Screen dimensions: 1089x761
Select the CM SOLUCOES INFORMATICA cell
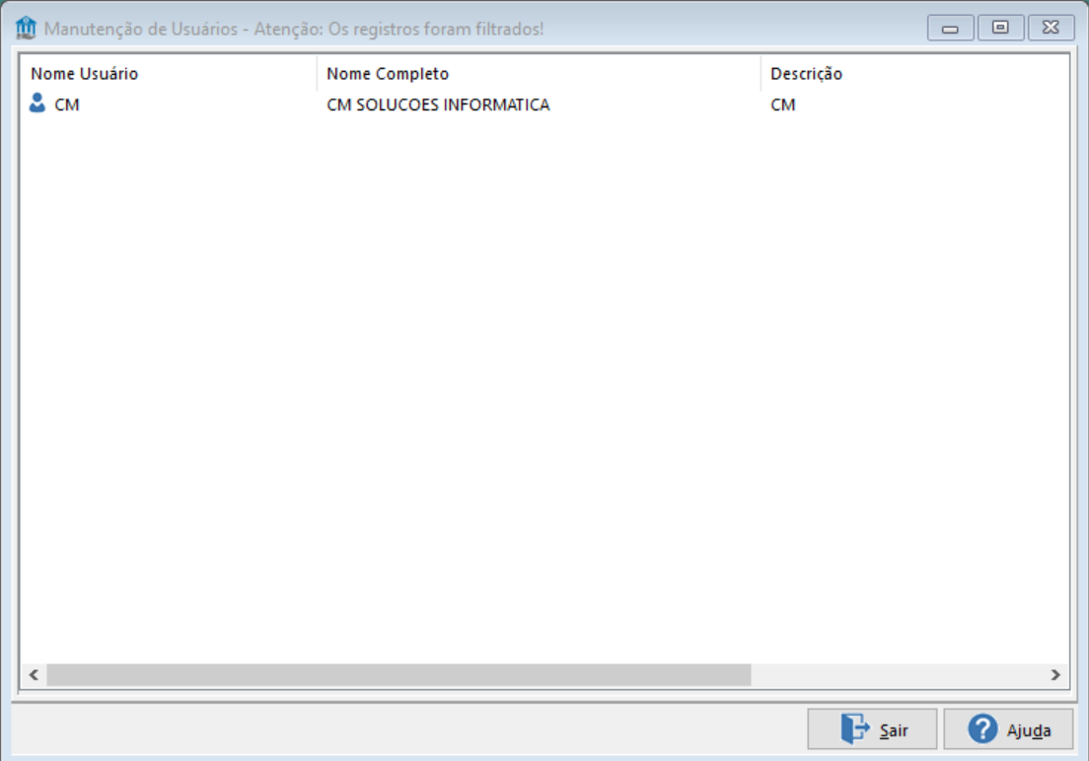438,104
